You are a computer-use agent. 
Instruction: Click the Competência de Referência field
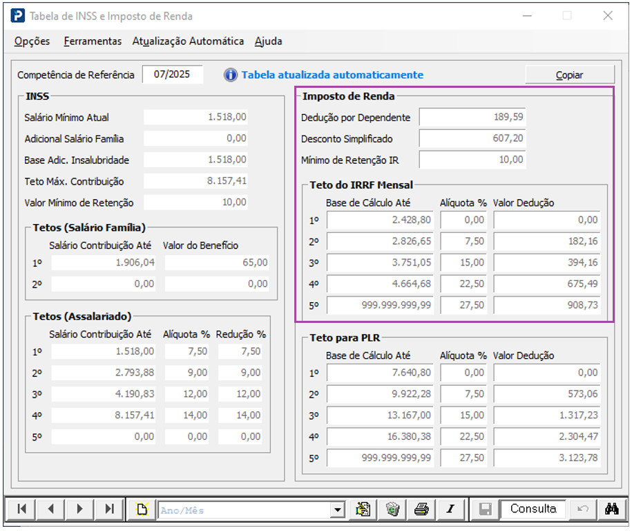point(173,75)
